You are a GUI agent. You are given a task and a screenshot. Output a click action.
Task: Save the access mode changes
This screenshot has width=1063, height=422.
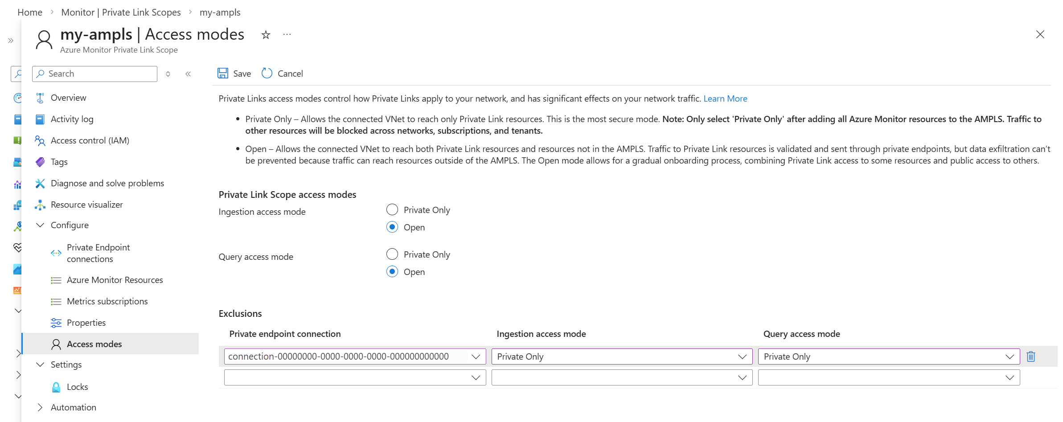click(x=234, y=74)
